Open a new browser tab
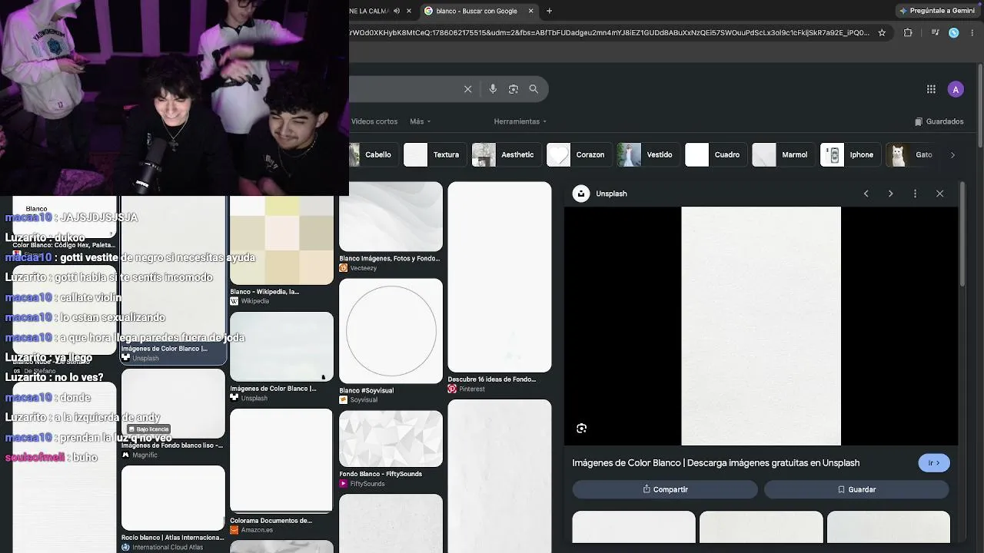 549,11
